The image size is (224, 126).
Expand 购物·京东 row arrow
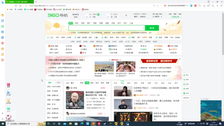pos(60,104)
